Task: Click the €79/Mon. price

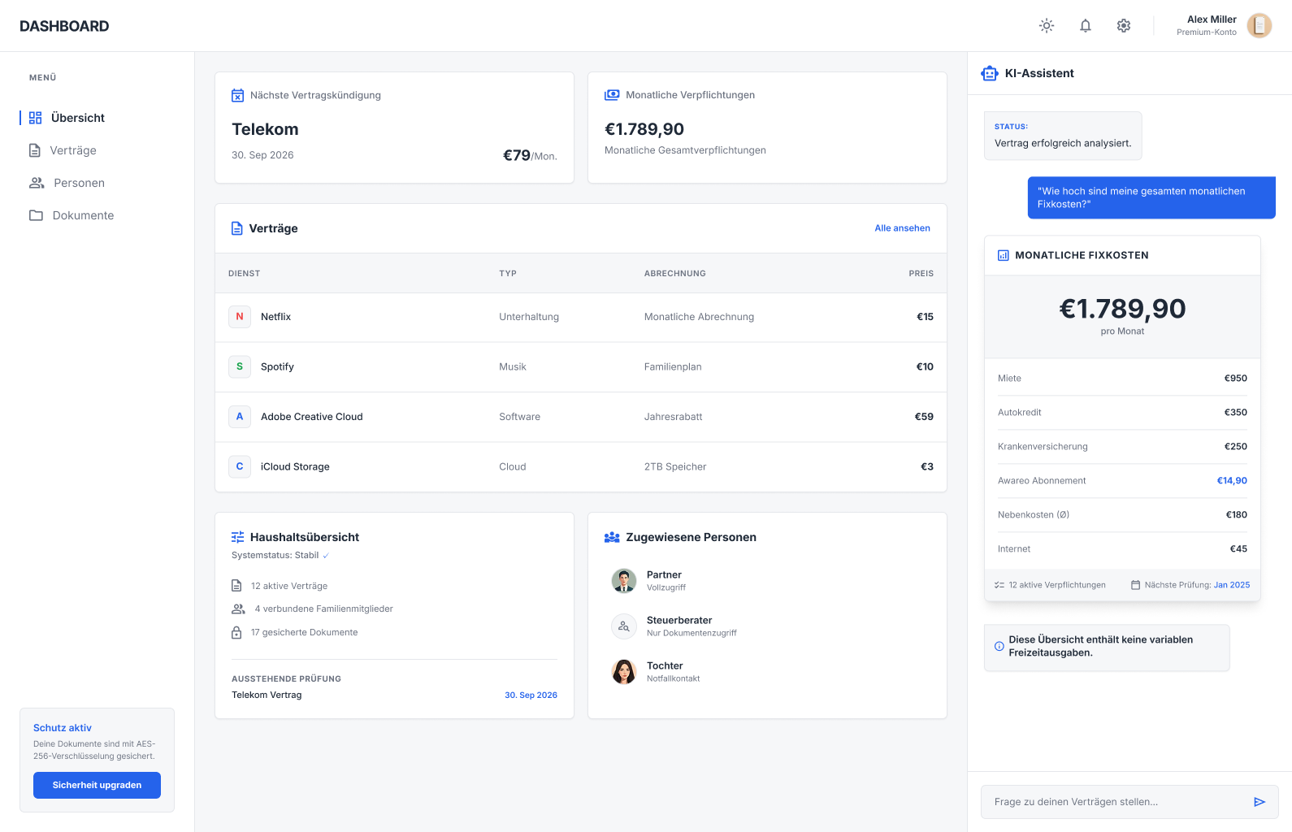Action: coord(530,155)
